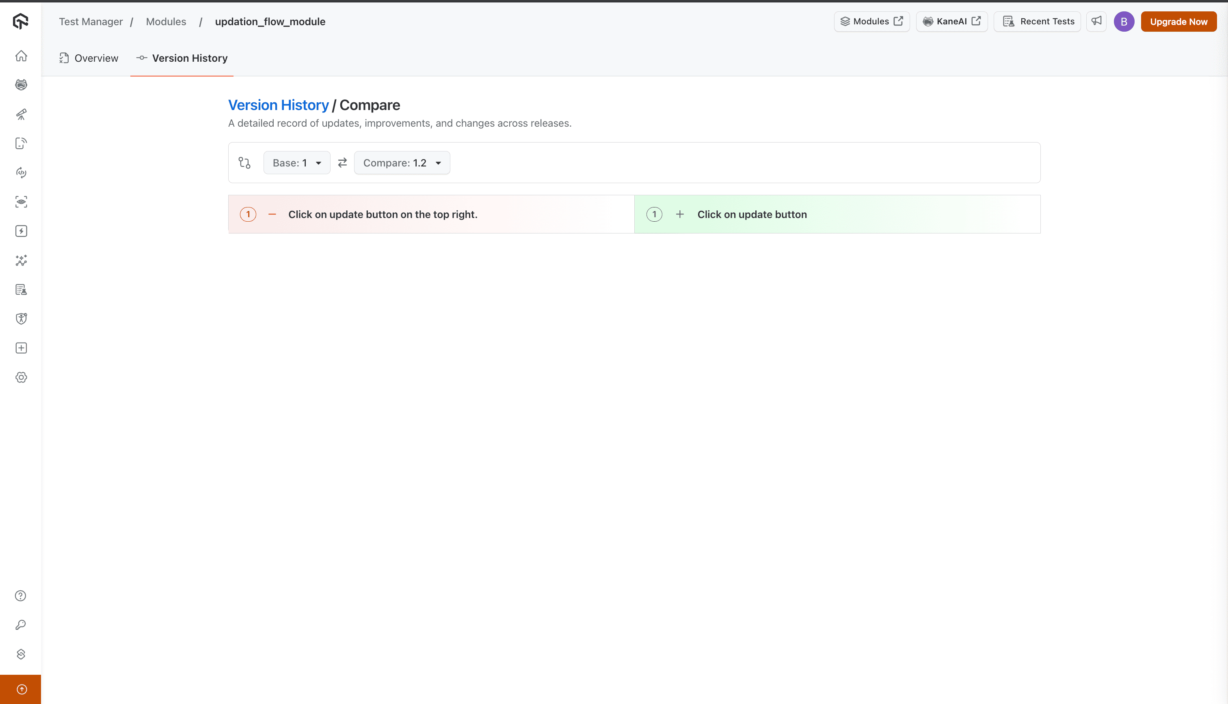
Task: Expand the Base: 1 version dropdown
Action: pos(297,163)
